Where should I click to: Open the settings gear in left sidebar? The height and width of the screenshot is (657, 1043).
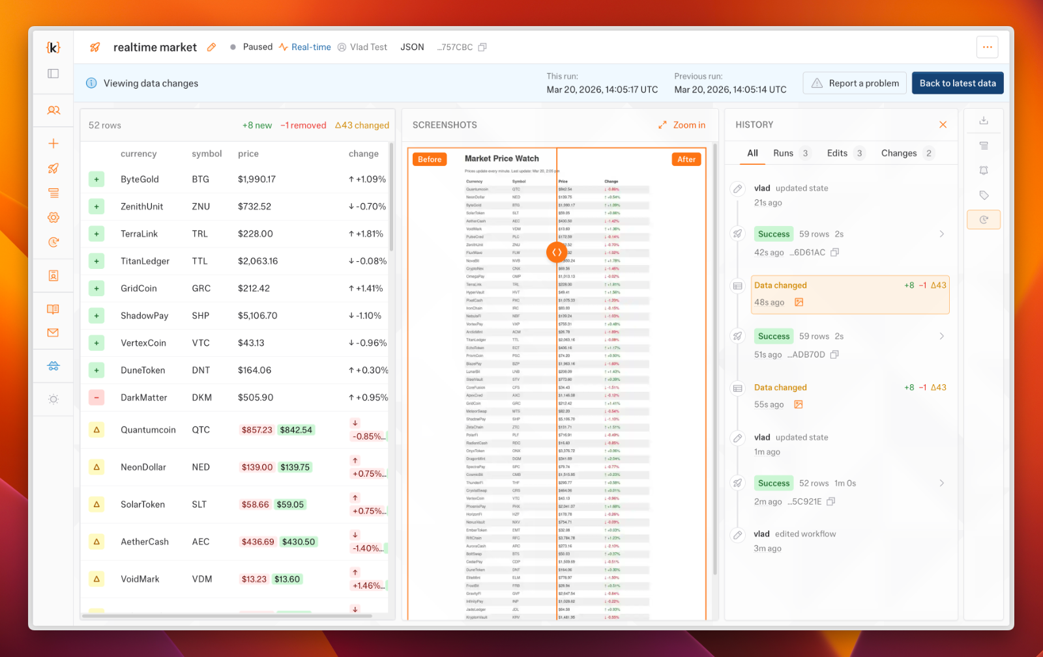(x=53, y=217)
